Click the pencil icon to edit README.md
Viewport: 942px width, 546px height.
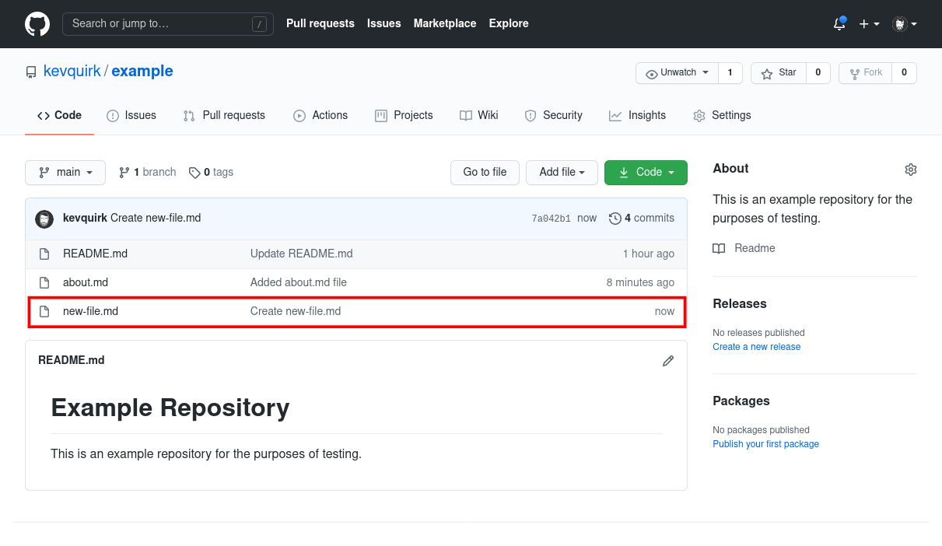(x=667, y=360)
